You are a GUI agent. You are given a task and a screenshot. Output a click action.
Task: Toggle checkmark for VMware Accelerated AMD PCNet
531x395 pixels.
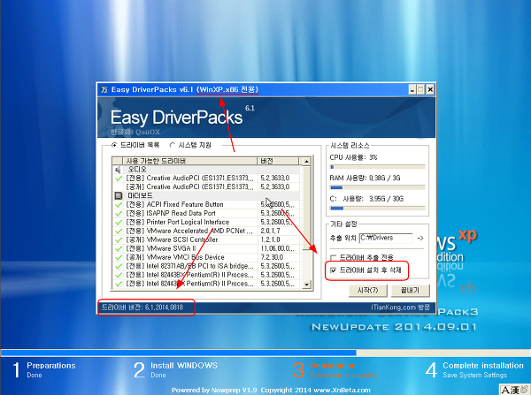coord(119,231)
